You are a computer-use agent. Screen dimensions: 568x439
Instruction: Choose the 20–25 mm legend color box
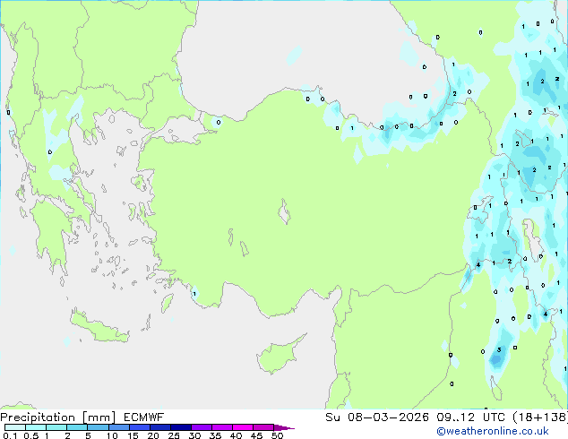[x=160, y=427]
